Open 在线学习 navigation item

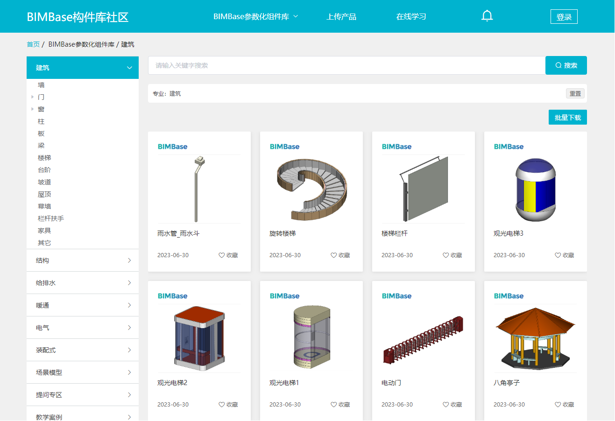click(411, 17)
